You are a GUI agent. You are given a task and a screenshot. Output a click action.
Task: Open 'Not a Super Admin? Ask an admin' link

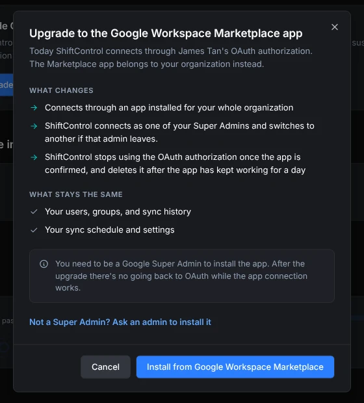(120, 322)
